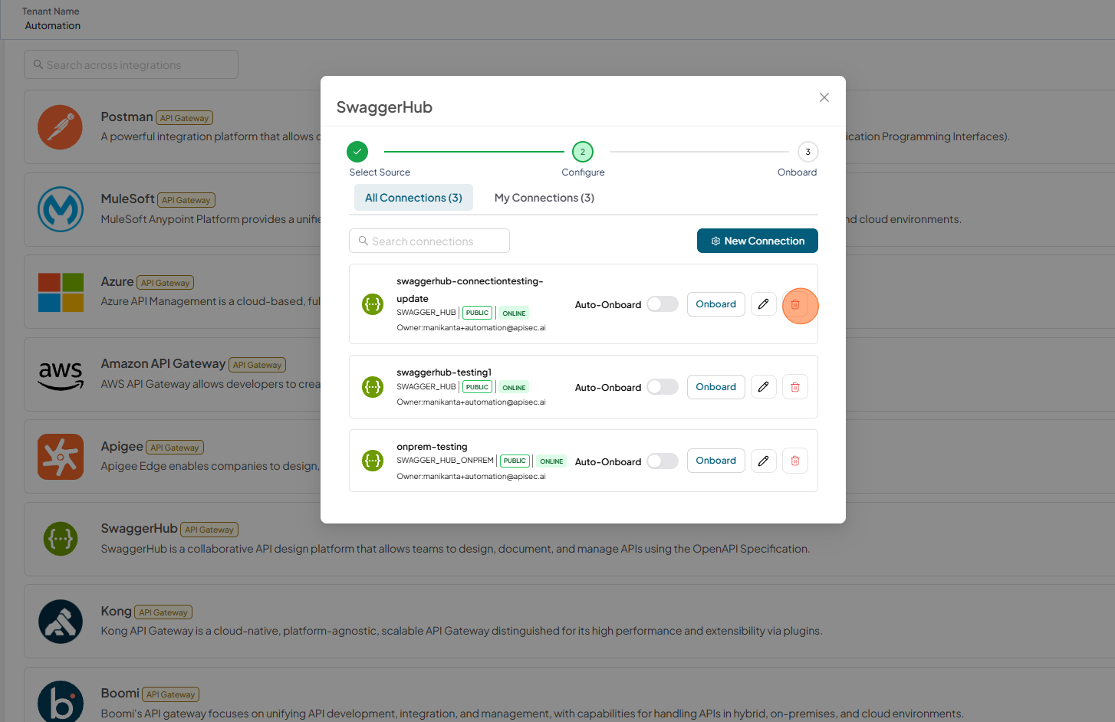Click Onboard for onprem-testing
Viewport: 1115px width, 722px height.
716,461
